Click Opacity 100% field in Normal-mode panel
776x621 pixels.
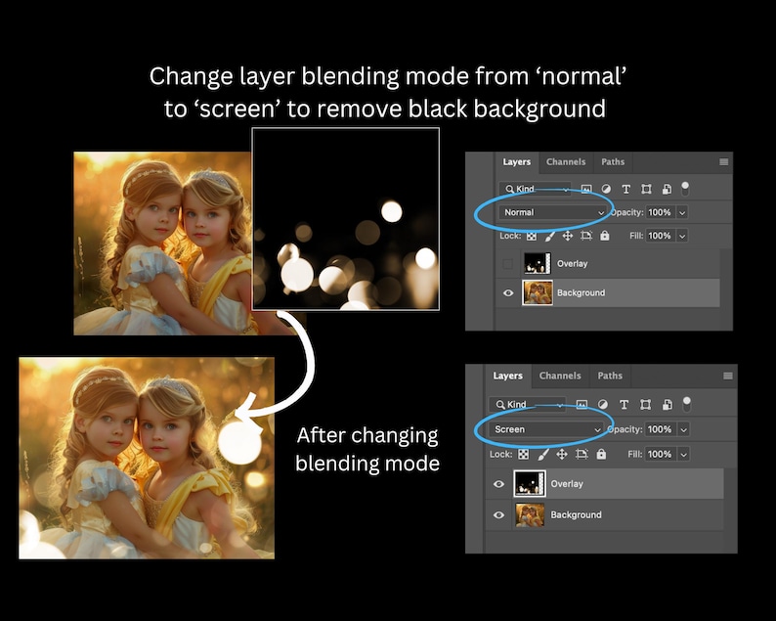click(x=661, y=213)
